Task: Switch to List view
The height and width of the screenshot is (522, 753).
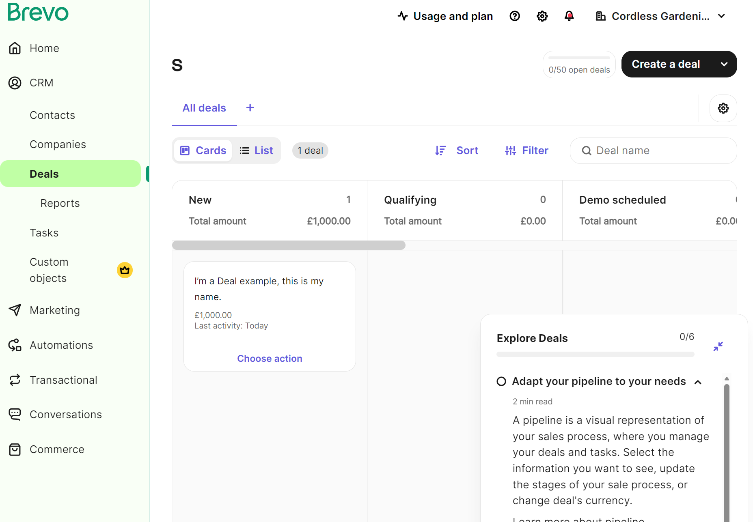Action: pyautogui.click(x=256, y=150)
